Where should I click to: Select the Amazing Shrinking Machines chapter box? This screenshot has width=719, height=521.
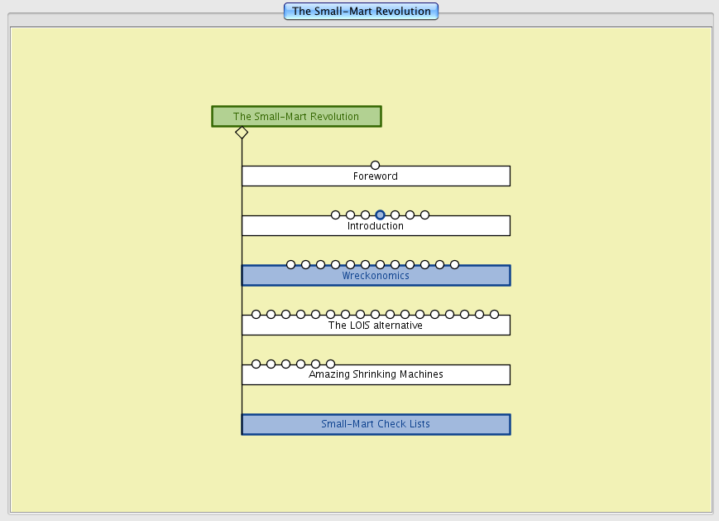[x=376, y=376]
